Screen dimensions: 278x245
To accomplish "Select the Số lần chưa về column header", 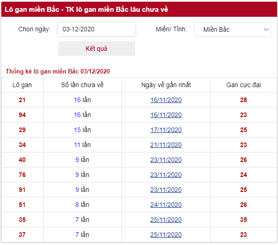I will [x=82, y=85].
